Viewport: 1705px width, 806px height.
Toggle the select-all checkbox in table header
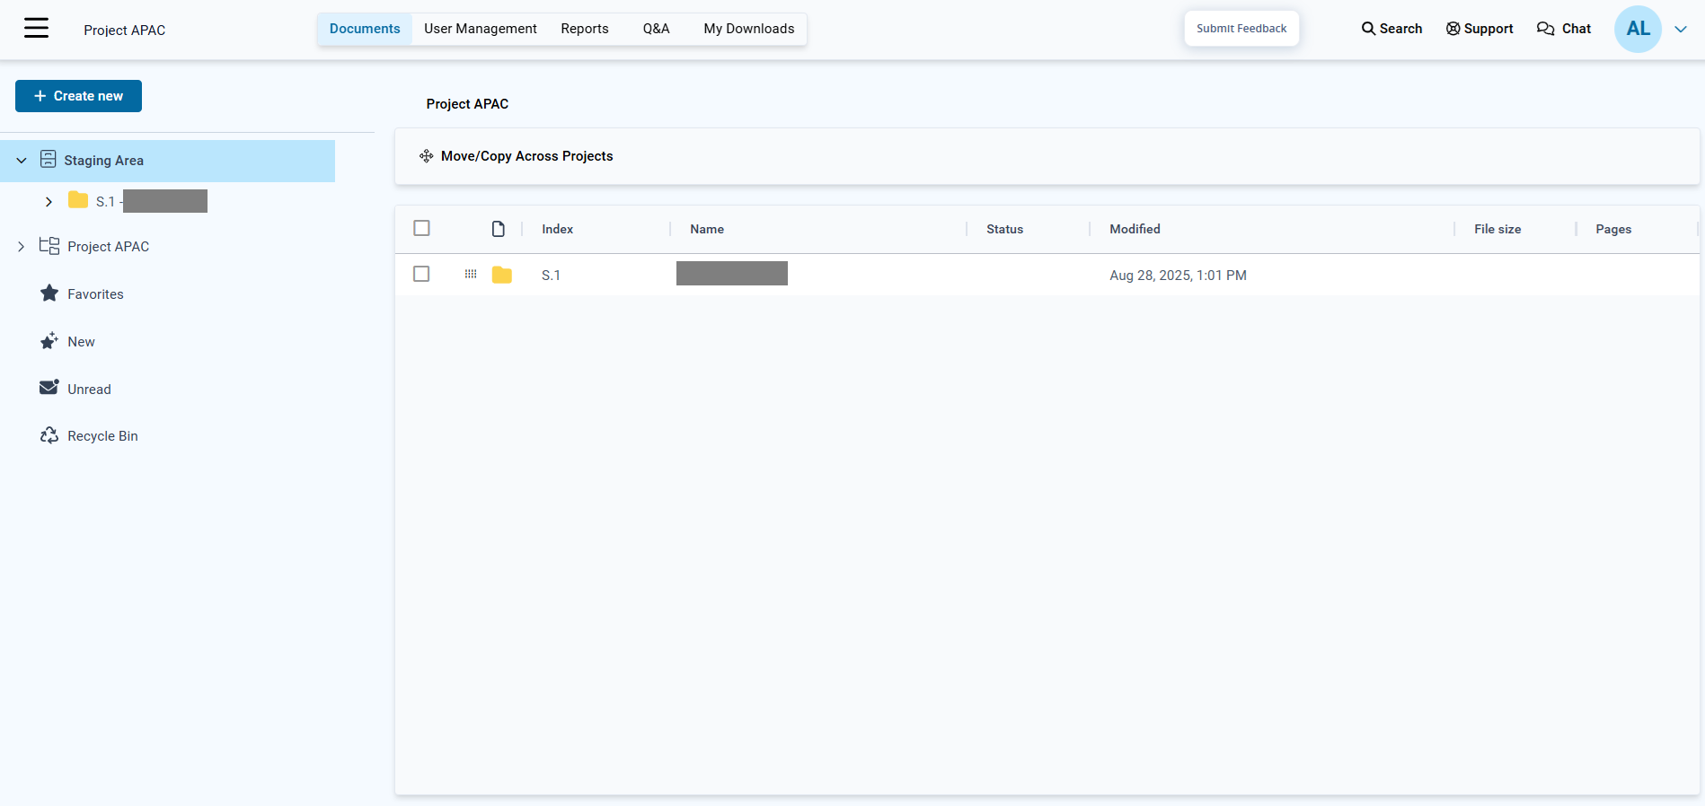(x=421, y=228)
